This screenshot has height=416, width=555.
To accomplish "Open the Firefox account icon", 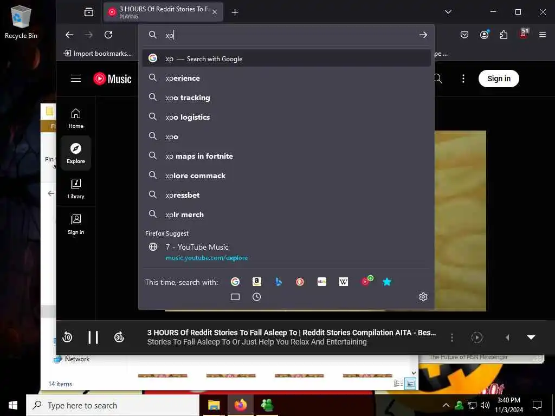I will (x=484, y=34).
